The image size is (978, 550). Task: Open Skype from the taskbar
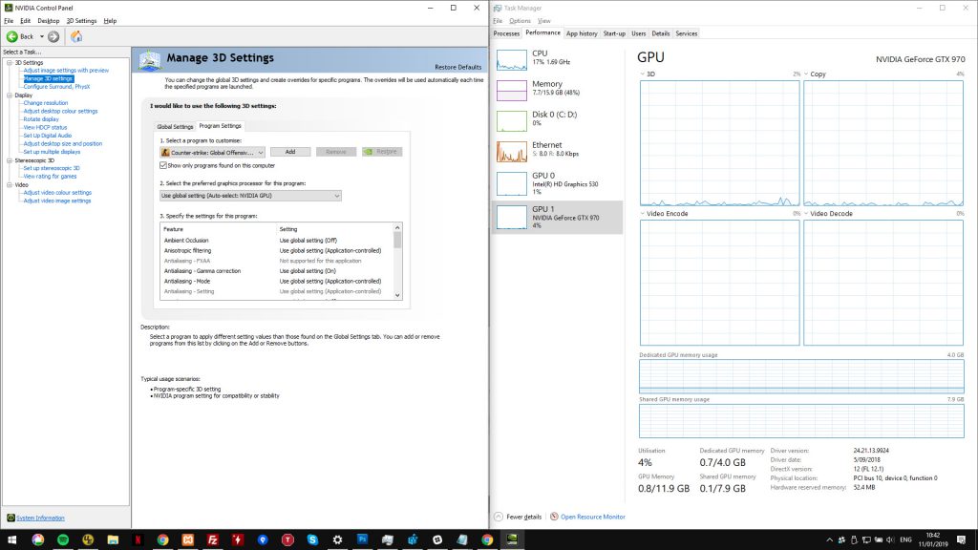(x=312, y=539)
